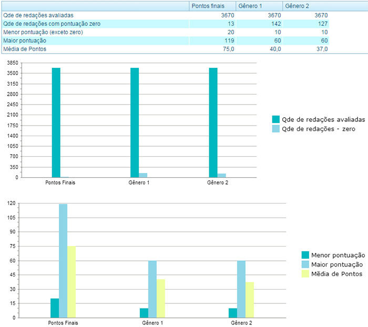Toggle the 'Menor pontuação' legend color box

point(305,255)
